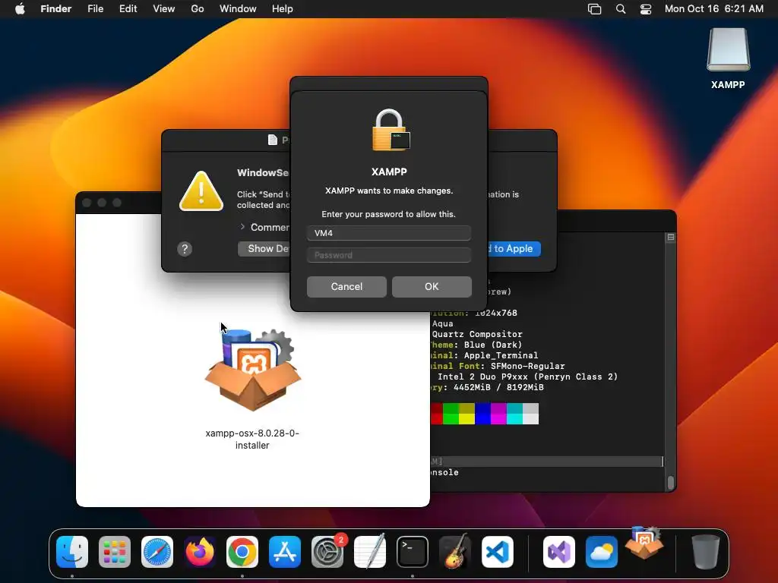Click the help question mark button

185,249
